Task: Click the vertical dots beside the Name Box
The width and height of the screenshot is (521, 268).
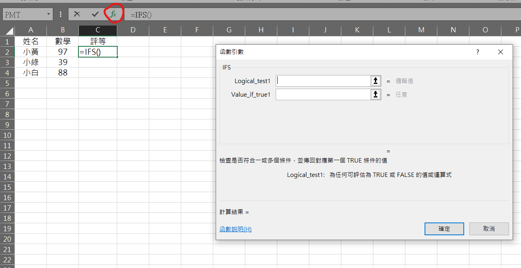Action: [x=60, y=14]
